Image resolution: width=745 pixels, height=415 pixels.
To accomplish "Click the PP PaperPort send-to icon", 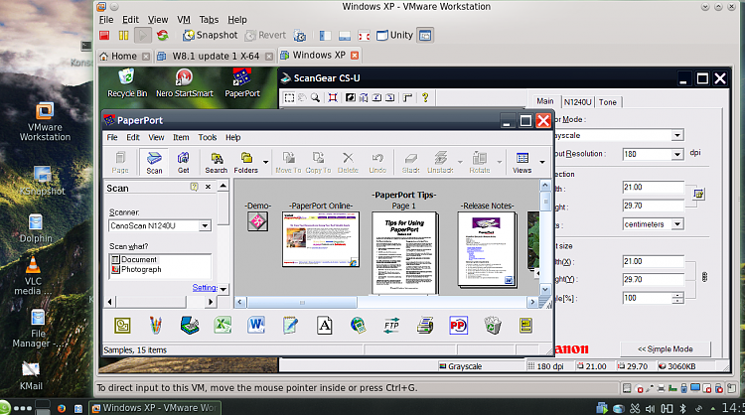I will point(459,326).
